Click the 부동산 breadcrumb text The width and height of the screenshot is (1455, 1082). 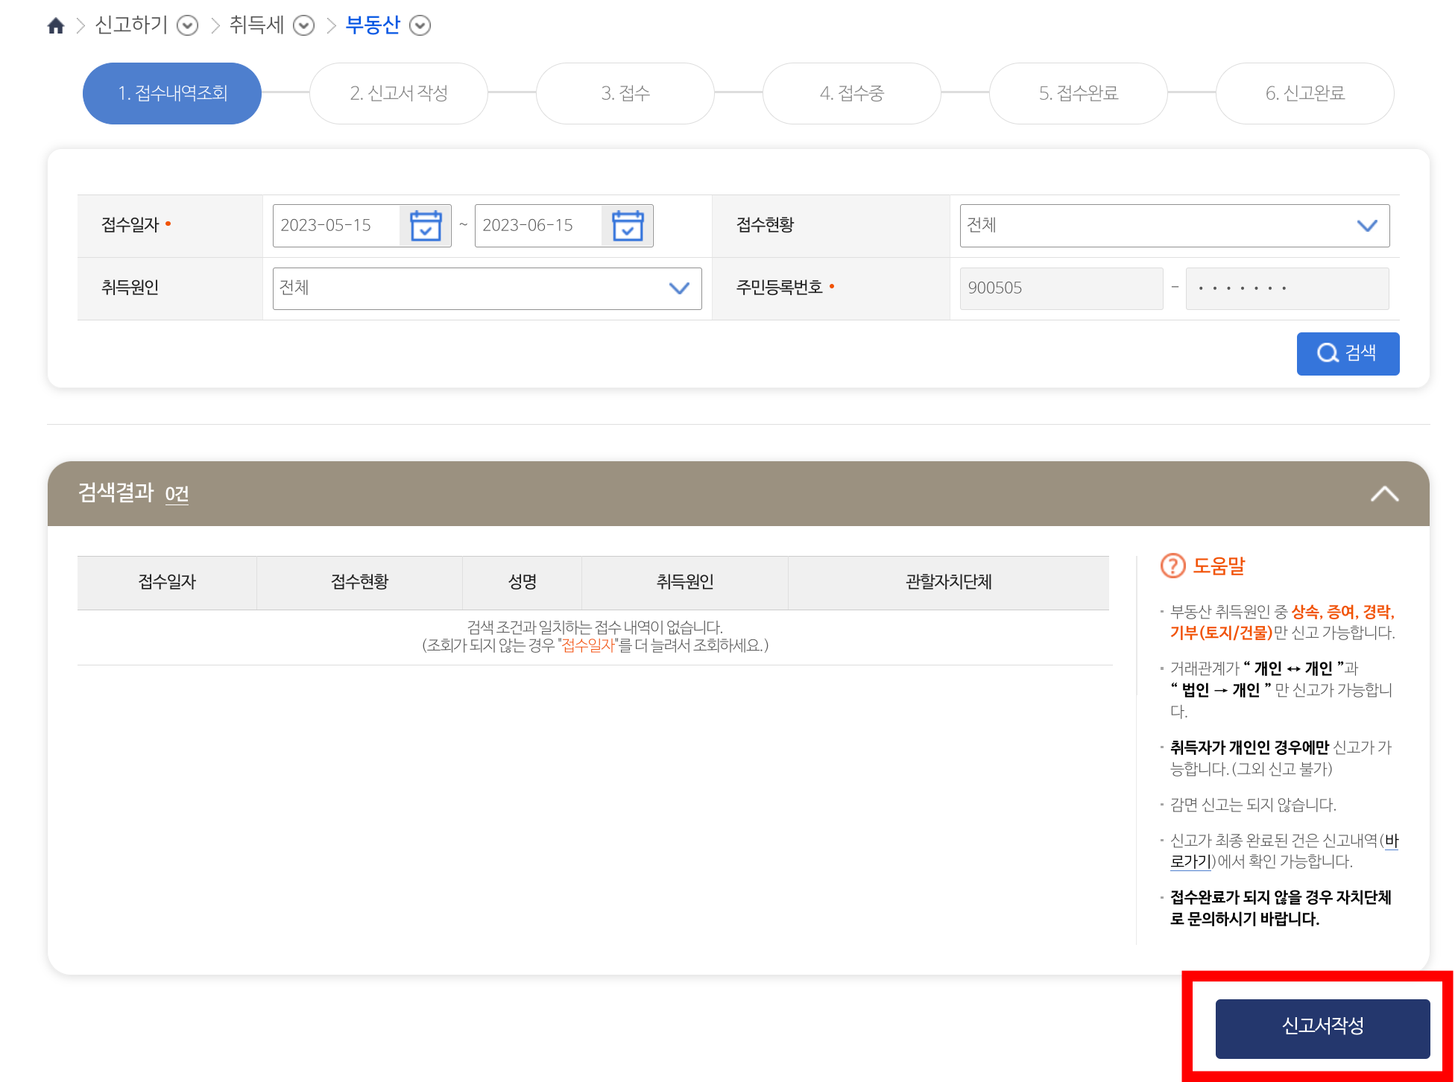pyautogui.click(x=373, y=25)
